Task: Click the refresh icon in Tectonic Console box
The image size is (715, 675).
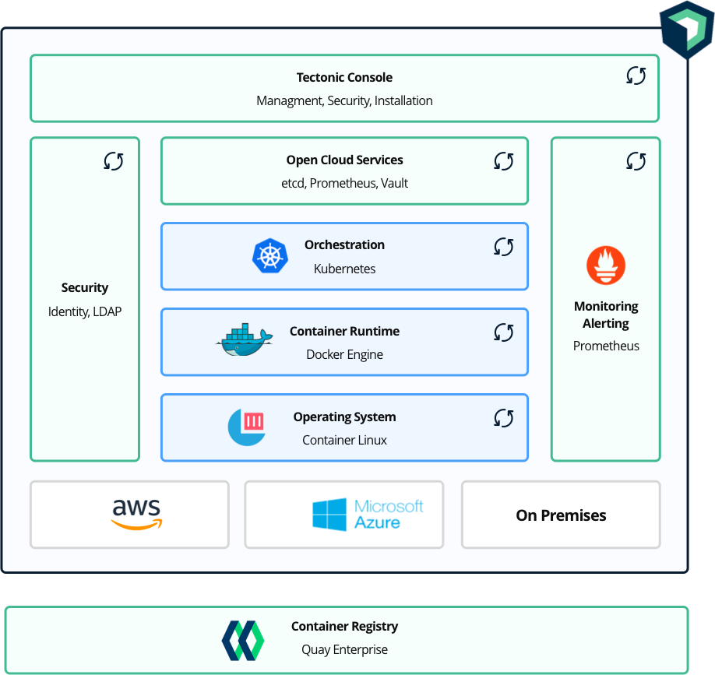Action: coord(636,76)
